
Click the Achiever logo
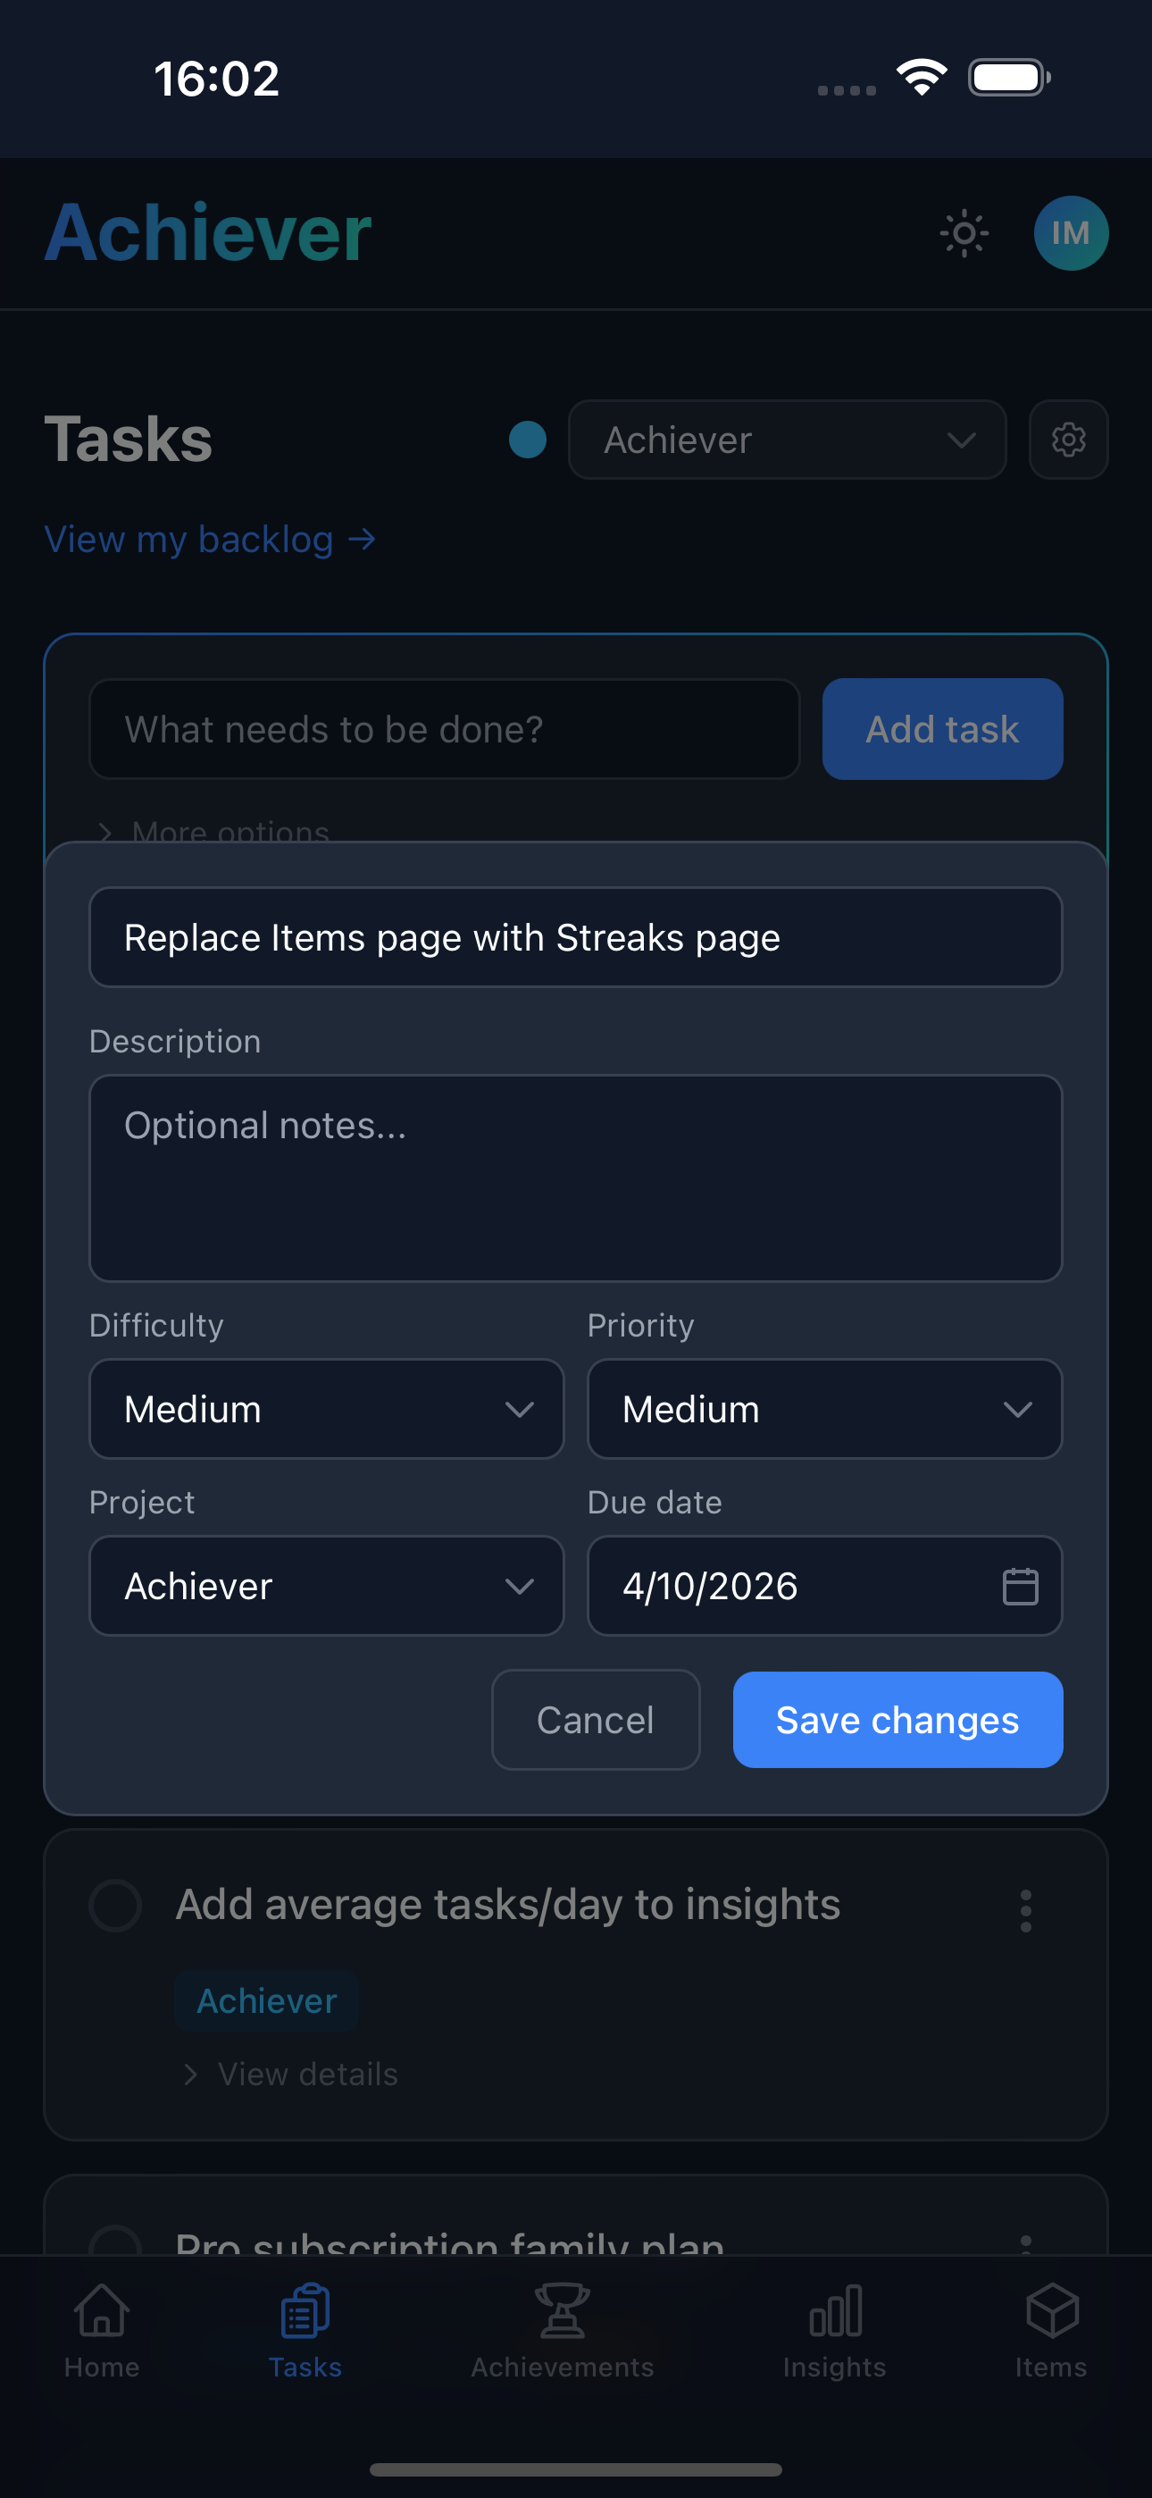coord(207,232)
